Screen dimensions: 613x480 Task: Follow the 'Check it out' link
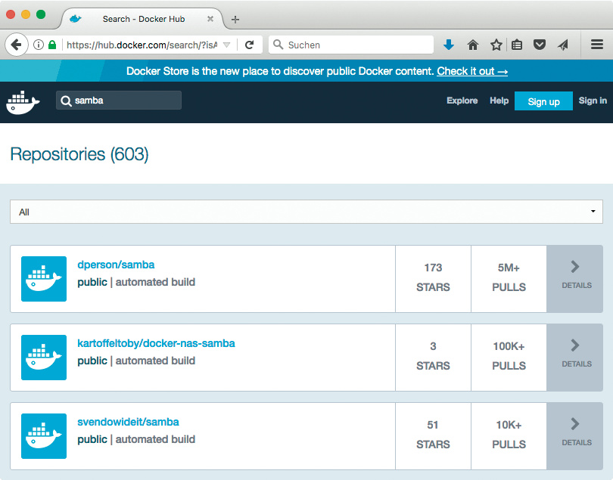point(472,71)
